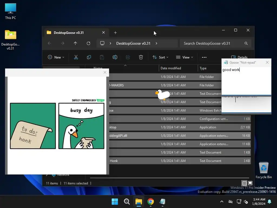277x208 pixels.
Task: Expand chevron before DesktopGoose v0.31 breadcrumb
Action: pyautogui.click(x=110, y=43)
